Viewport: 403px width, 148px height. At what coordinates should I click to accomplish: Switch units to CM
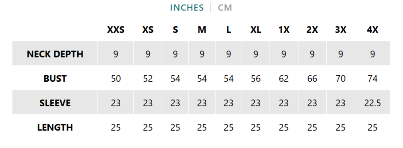click(x=225, y=8)
